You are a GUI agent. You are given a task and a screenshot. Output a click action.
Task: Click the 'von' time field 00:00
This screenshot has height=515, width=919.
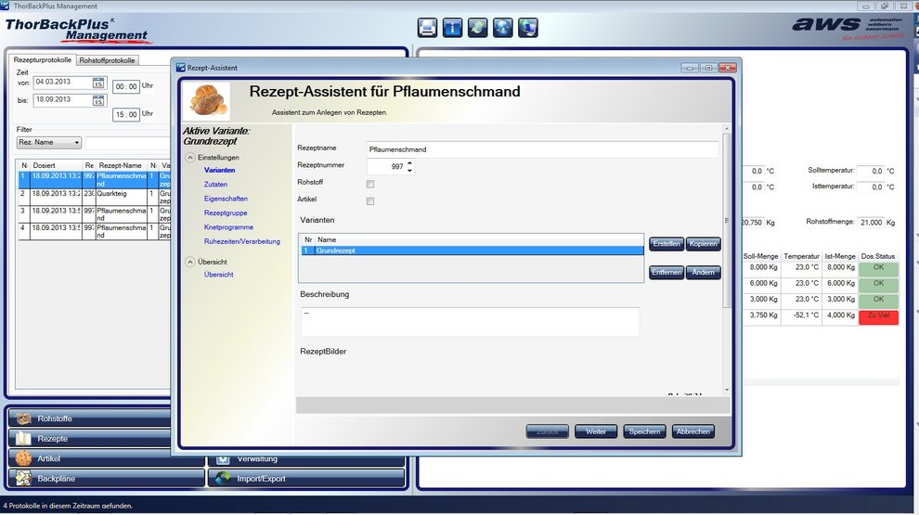coord(126,86)
